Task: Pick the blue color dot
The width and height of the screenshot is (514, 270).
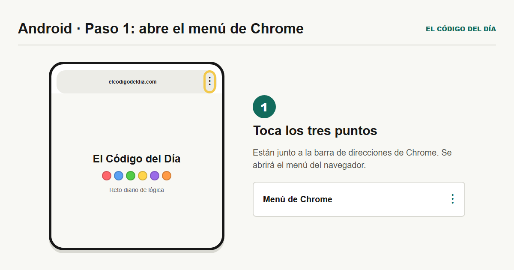Action: (119, 176)
